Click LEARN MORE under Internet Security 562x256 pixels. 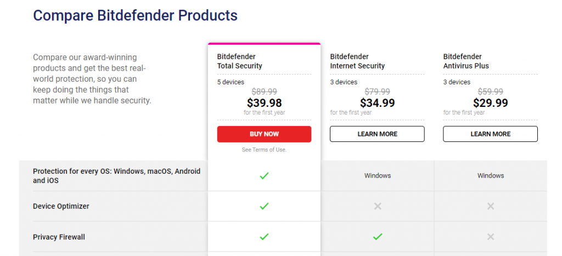pos(378,134)
